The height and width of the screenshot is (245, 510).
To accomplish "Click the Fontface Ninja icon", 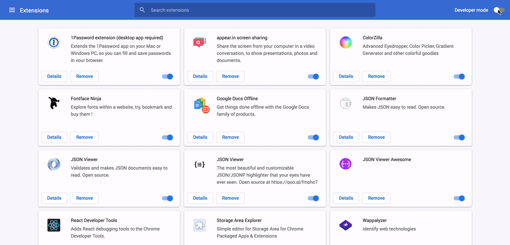I will (x=54, y=103).
